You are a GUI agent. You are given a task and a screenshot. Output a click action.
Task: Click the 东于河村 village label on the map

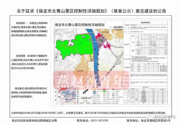click(118, 30)
